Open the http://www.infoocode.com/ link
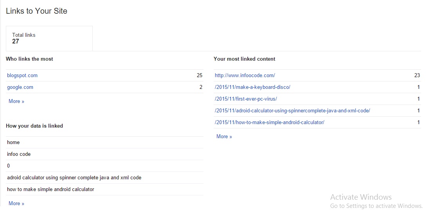The image size is (432, 213). click(x=245, y=76)
